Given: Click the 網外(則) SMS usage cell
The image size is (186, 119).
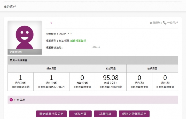Looking at the screenshot, I should pyautogui.click(x=165, y=82).
